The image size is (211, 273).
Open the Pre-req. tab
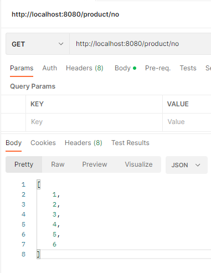point(158,68)
